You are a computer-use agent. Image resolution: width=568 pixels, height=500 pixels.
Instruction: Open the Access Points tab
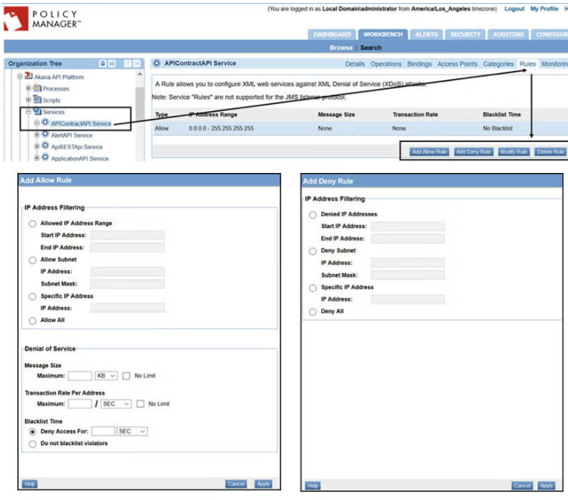coord(457,63)
